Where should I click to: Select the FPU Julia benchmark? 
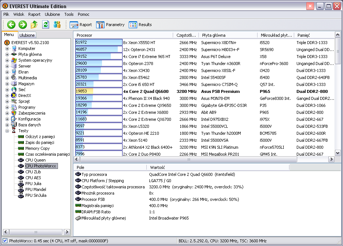point(33,184)
